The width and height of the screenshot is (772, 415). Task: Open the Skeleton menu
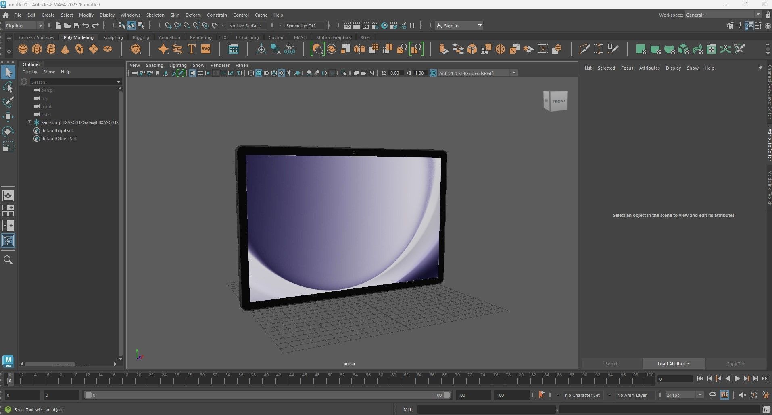pyautogui.click(x=155, y=15)
